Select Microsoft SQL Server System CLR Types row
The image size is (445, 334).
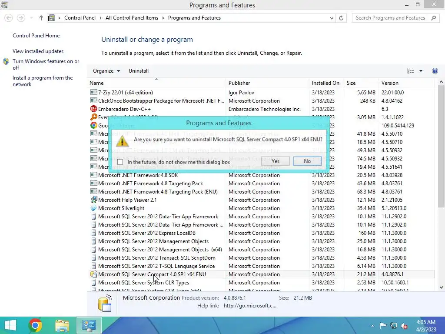pos(261,283)
